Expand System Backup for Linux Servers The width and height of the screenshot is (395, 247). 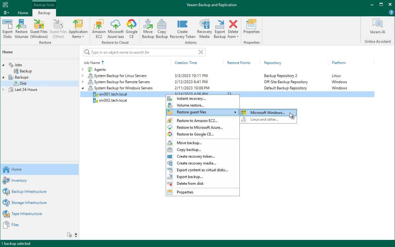pos(83,76)
